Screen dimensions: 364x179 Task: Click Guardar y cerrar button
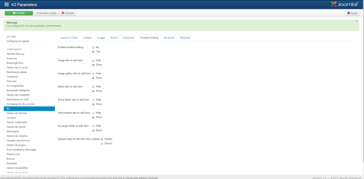click(x=46, y=13)
